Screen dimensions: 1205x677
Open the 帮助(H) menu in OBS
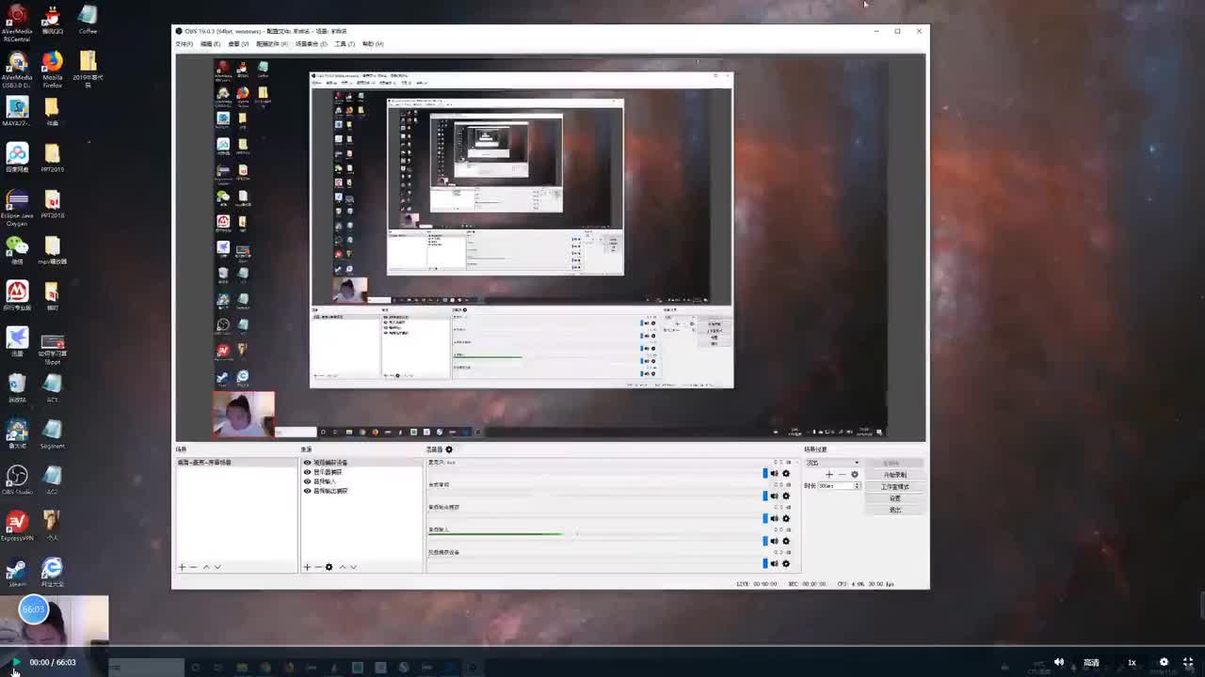pyautogui.click(x=373, y=44)
